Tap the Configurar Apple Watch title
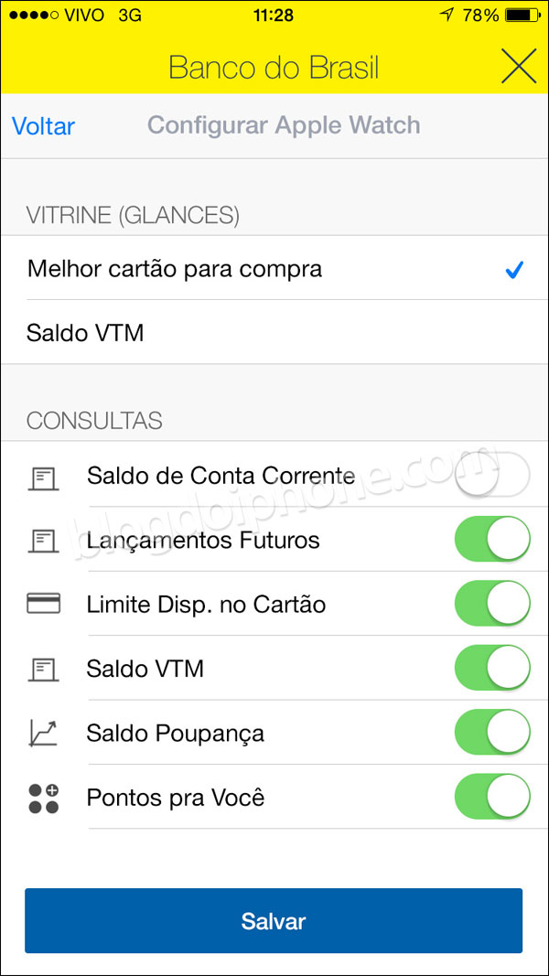 (284, 125)
